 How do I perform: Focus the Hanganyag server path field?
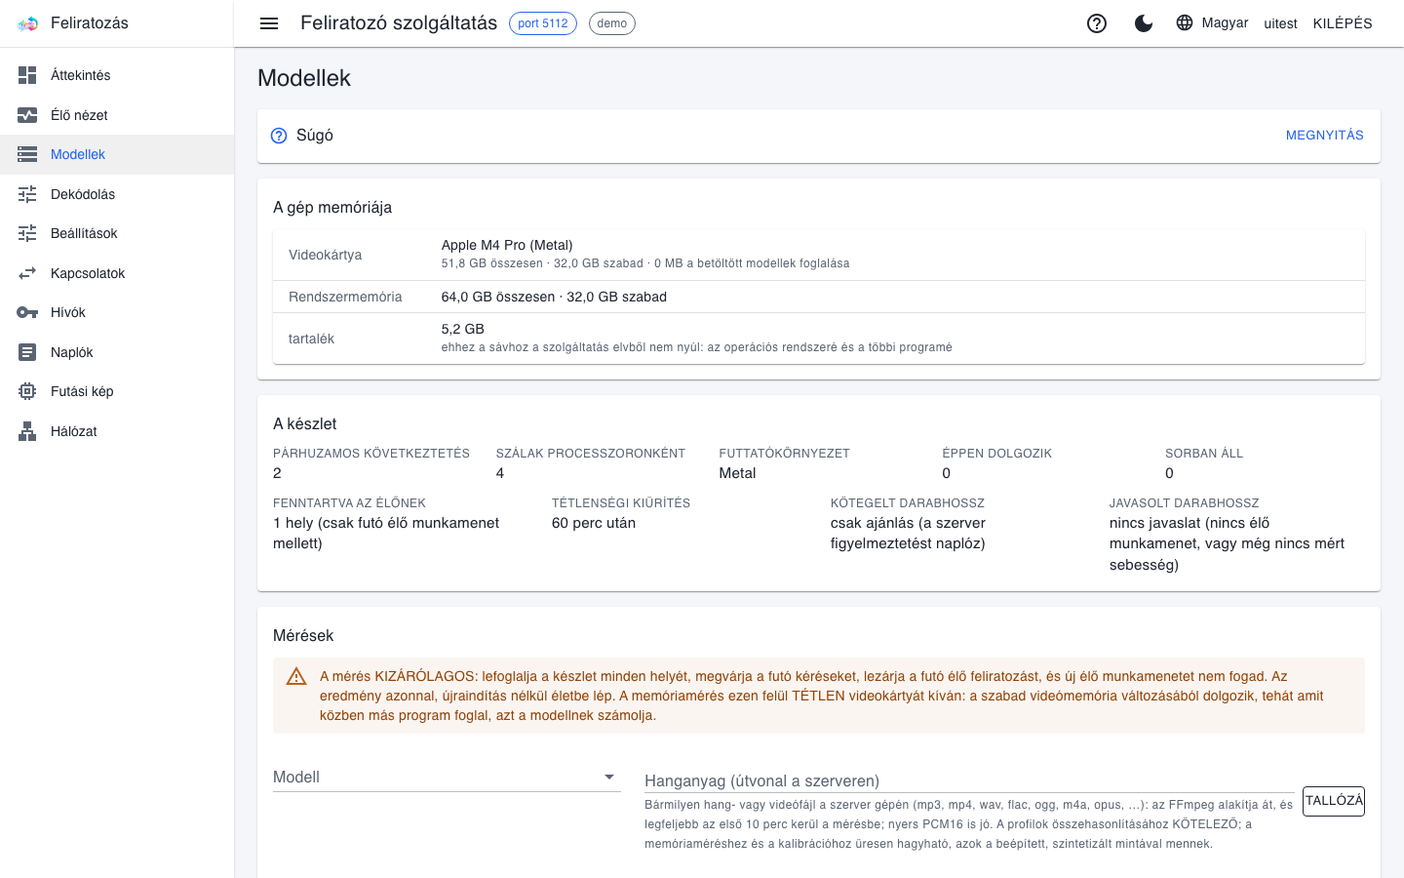coord(969,780)
